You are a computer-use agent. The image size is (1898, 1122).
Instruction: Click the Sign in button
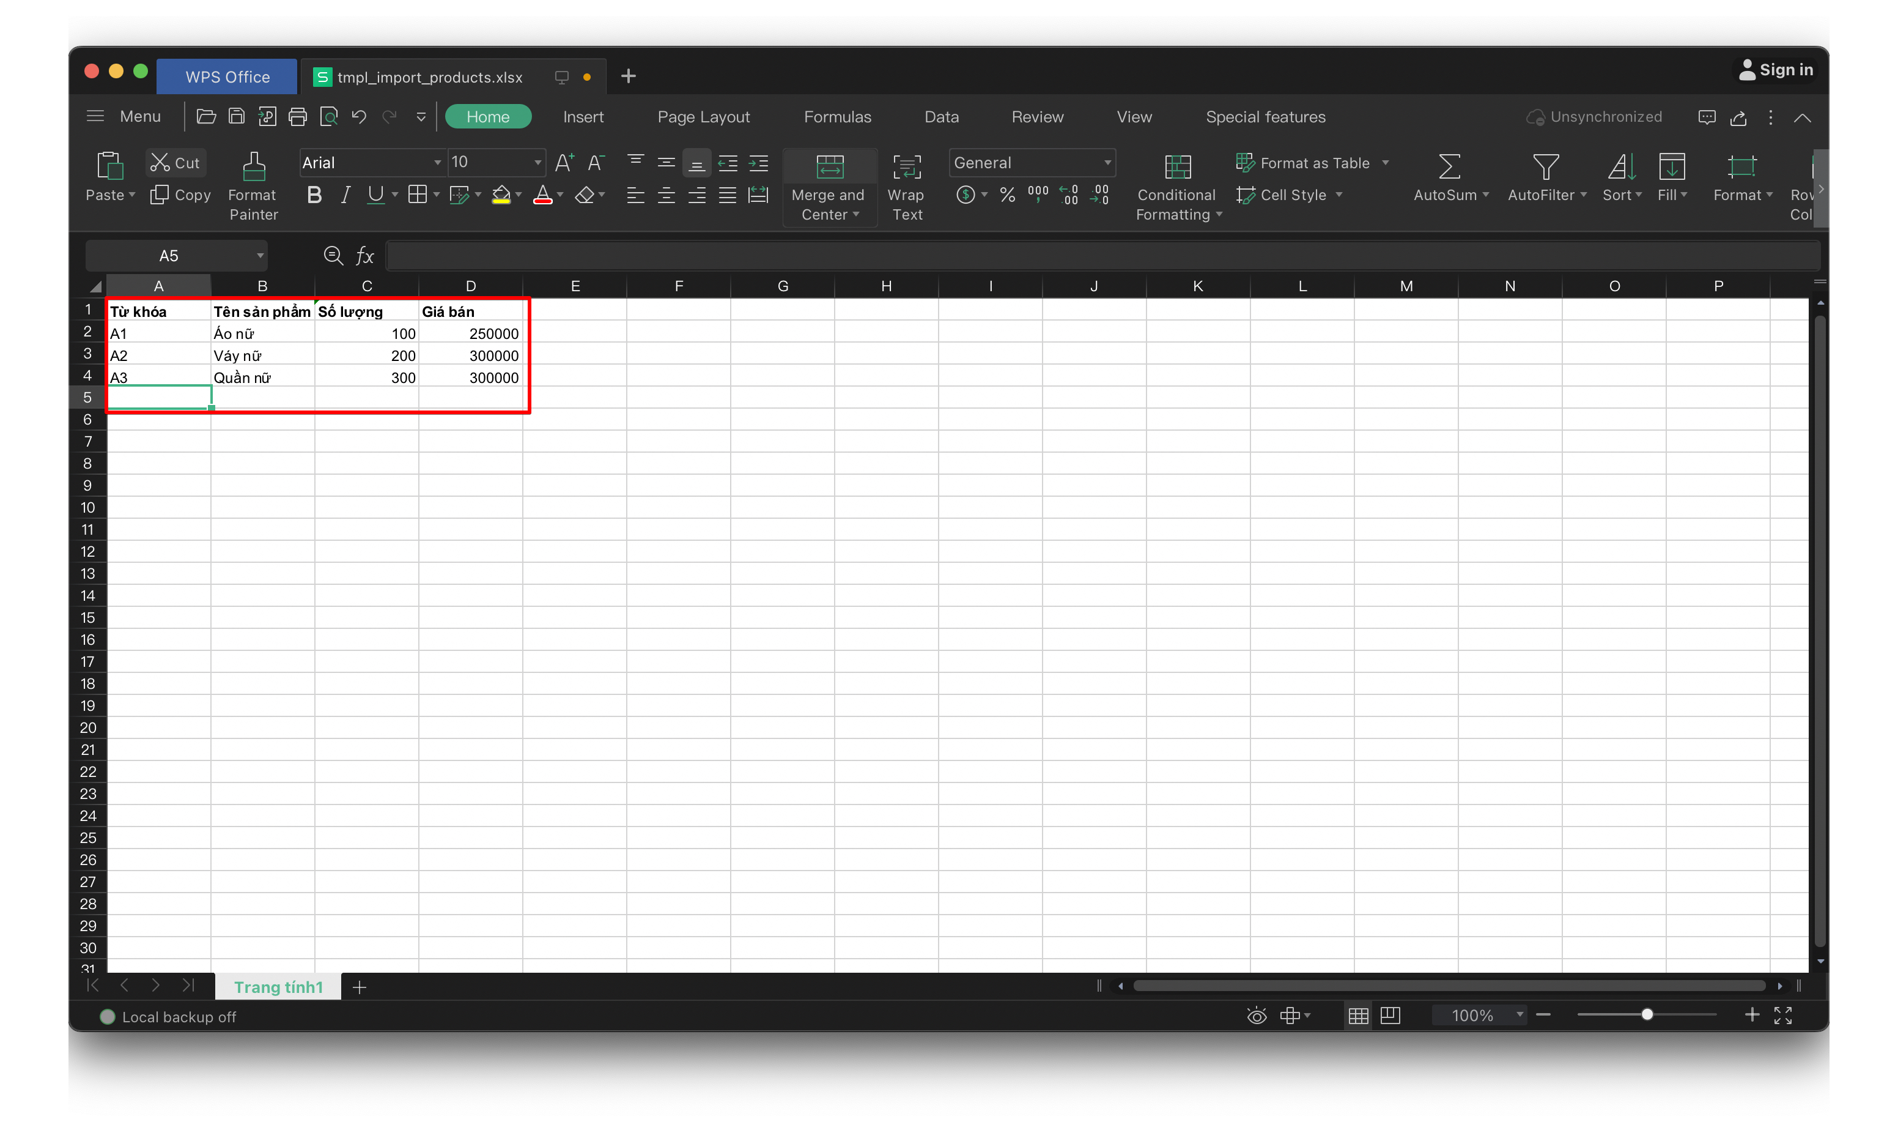coord(1776,70)
